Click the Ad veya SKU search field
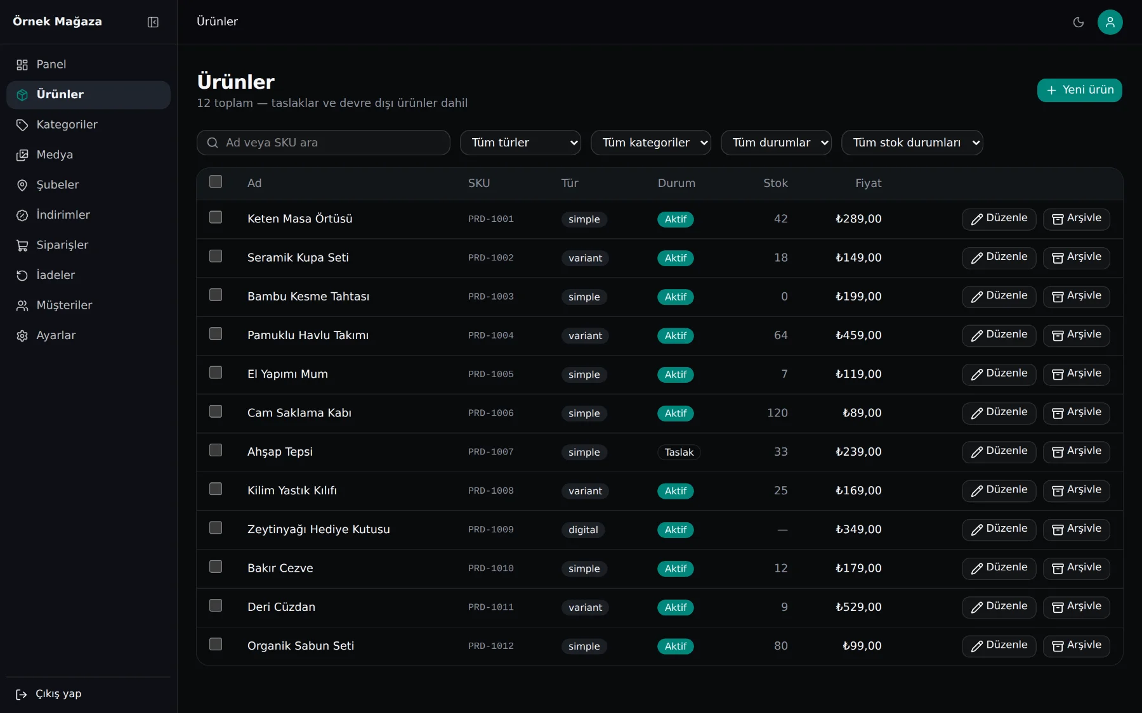 tap(324, 143)
